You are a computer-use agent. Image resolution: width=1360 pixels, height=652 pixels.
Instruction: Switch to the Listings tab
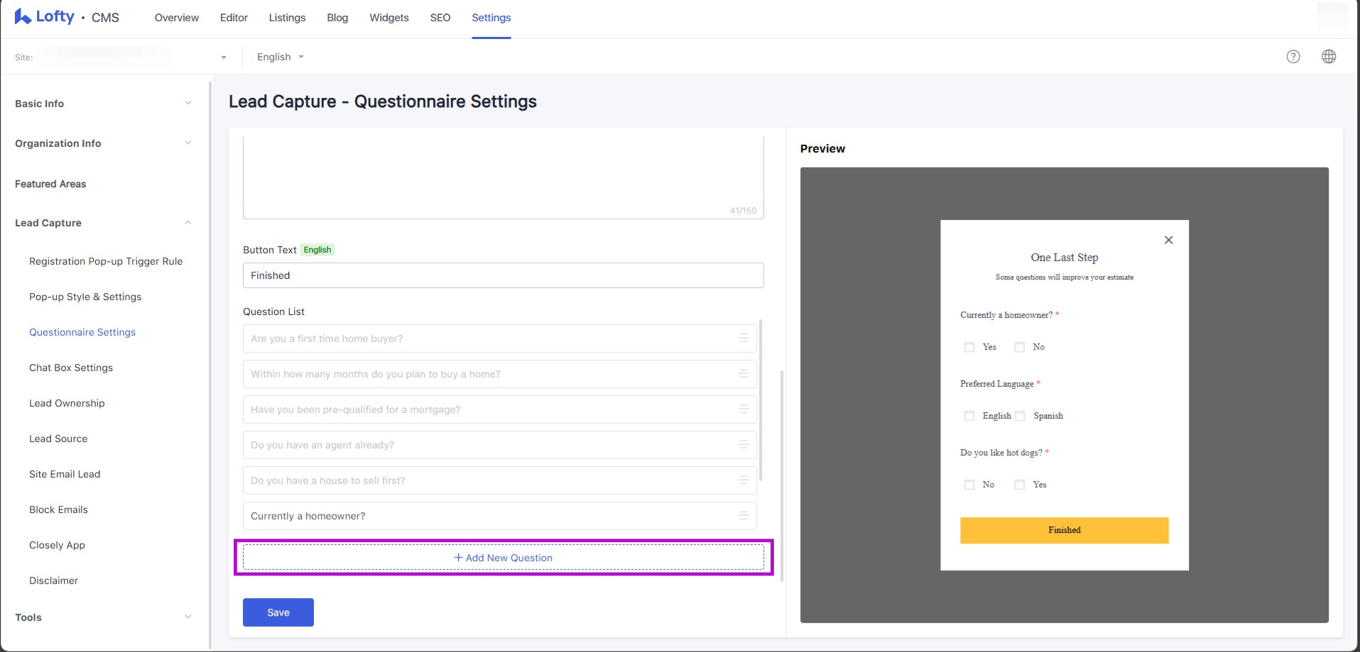tap(287, 18)
